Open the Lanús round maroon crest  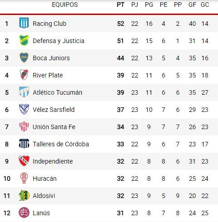[24, 212]
